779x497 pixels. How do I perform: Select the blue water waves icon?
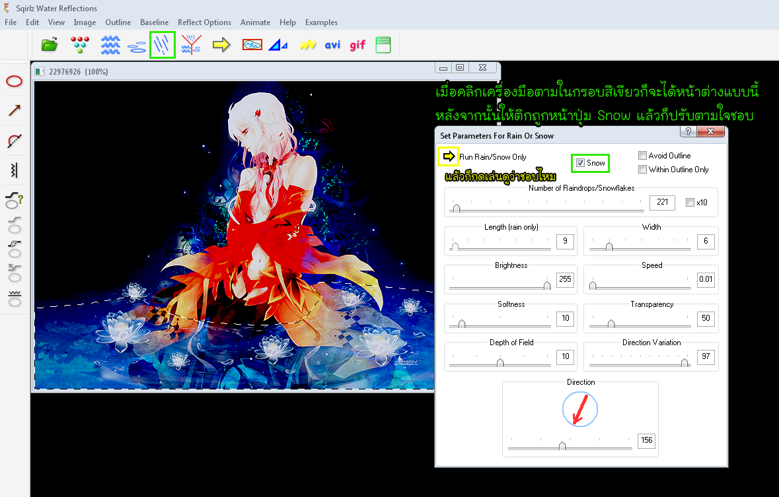tap(110, 45)
